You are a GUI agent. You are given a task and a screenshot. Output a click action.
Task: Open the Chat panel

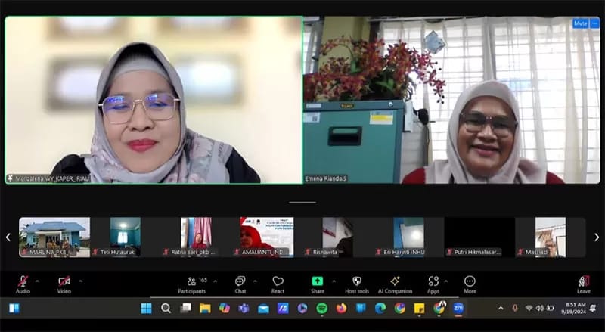tap(240, 285)
